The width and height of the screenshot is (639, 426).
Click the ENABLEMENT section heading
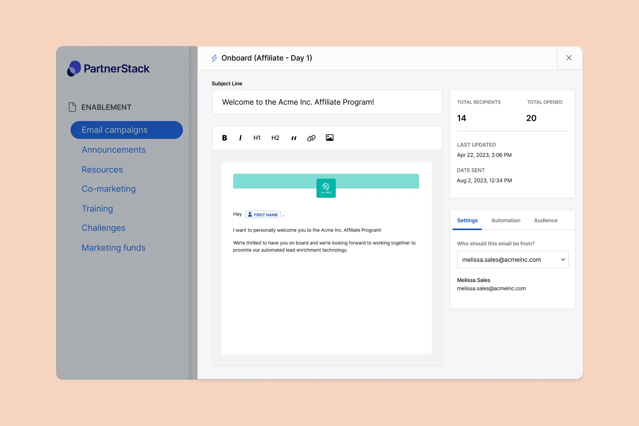[x=106, y=107]
